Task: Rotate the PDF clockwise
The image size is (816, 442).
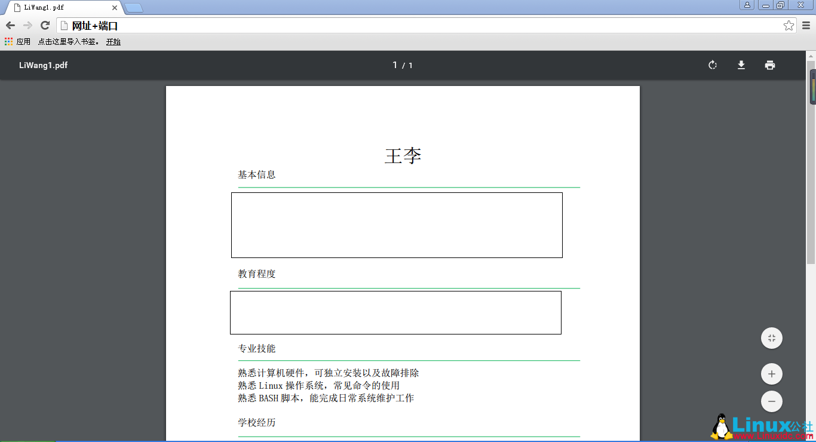Action: (x=712, y=65)
